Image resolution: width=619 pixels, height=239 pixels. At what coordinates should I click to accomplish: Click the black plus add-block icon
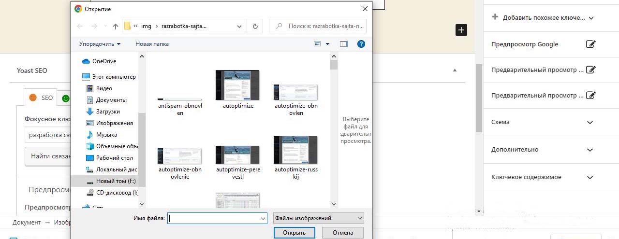click(x=461, y=30)
